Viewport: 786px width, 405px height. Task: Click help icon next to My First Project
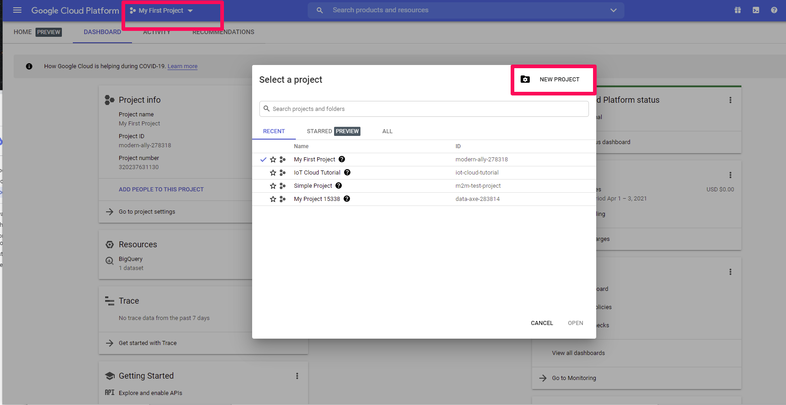click(342, 159)
